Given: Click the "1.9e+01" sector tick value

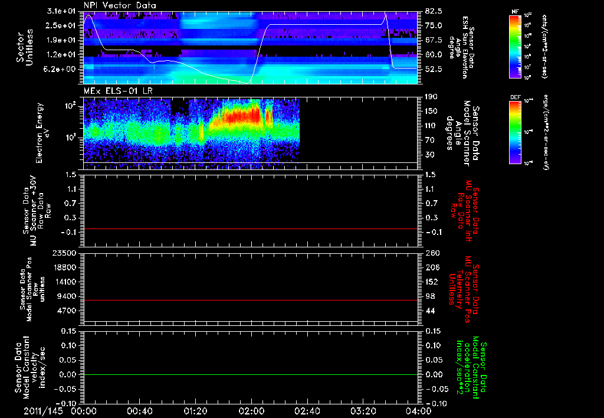Looking at the screenshot, I should click(61, 40).
